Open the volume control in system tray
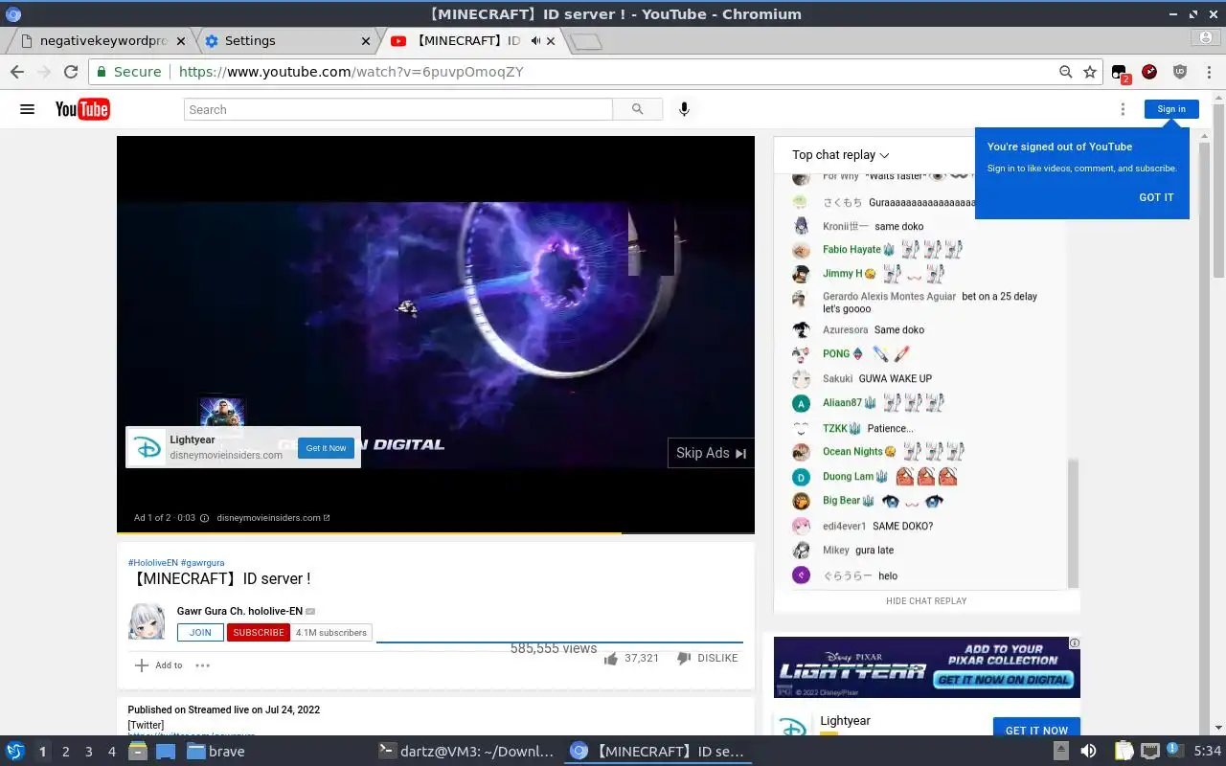The width and height of the screenshot is (1226, 766). click(x=1088, y=752)
